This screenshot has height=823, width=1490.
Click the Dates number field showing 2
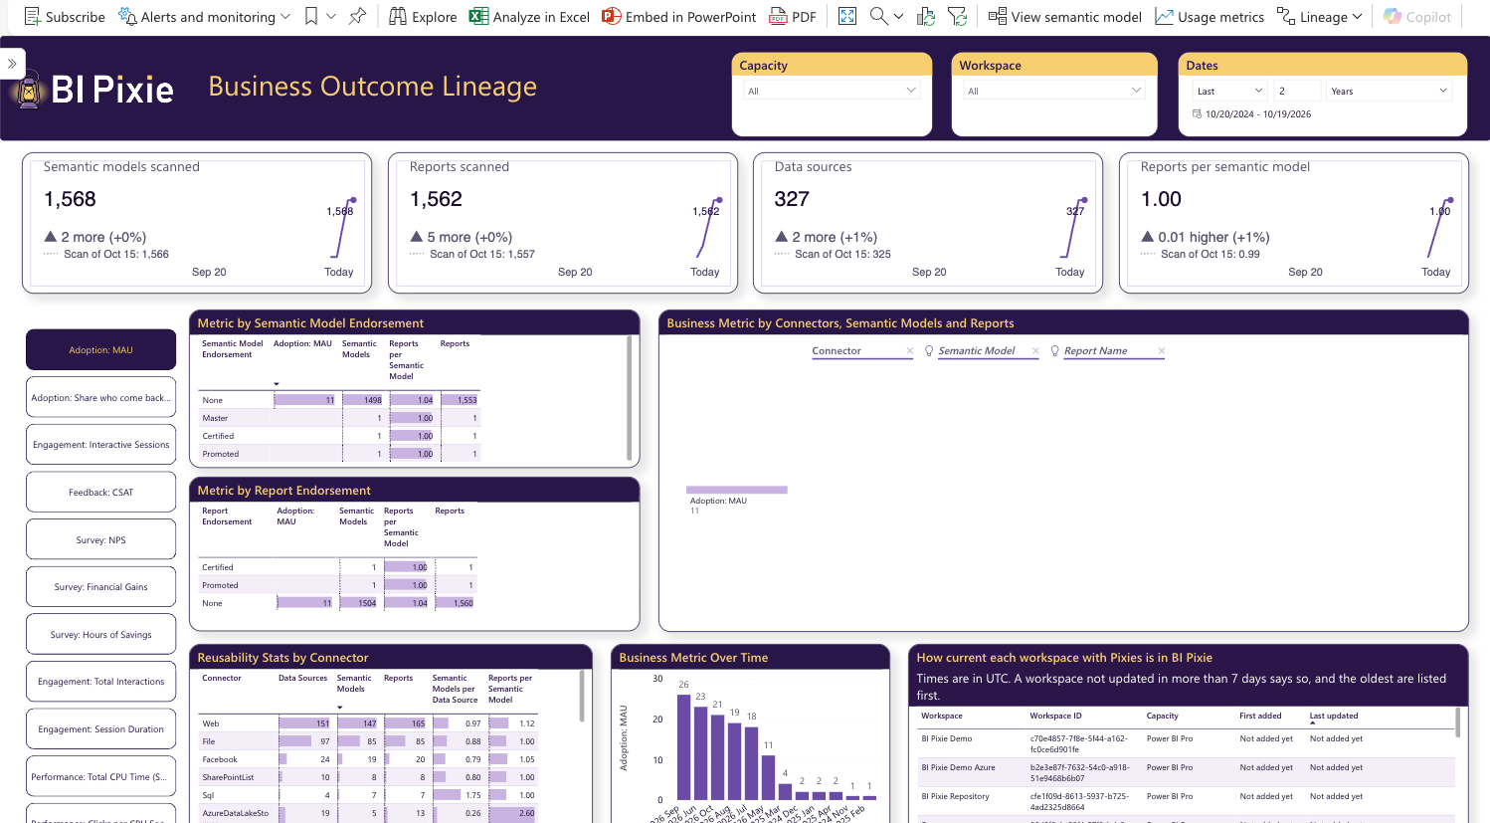tap(1297, 91)
